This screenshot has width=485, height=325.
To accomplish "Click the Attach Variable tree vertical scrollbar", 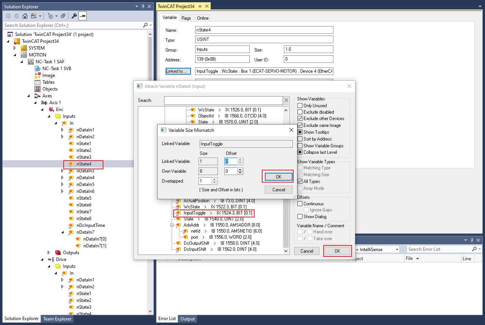I will 286,180.
